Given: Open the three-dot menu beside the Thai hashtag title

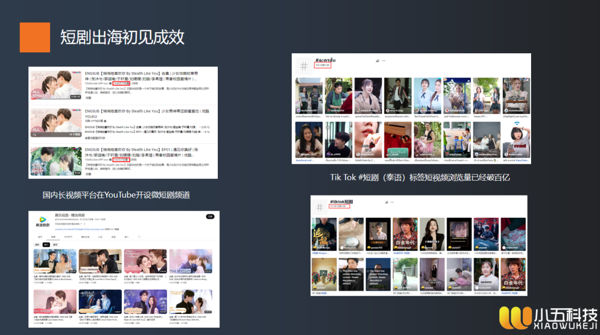Looking at the screenshot, I should point(384,61).
